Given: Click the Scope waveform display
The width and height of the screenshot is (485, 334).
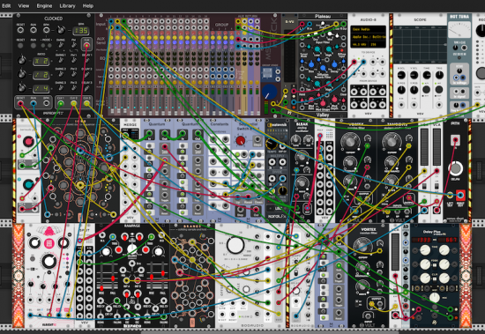Looking at the screenshot, I should 420,45.
